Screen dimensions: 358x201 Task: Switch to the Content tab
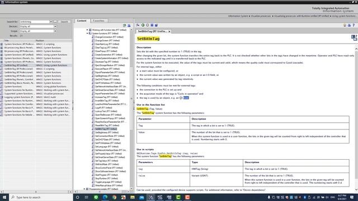coord(82,21)
